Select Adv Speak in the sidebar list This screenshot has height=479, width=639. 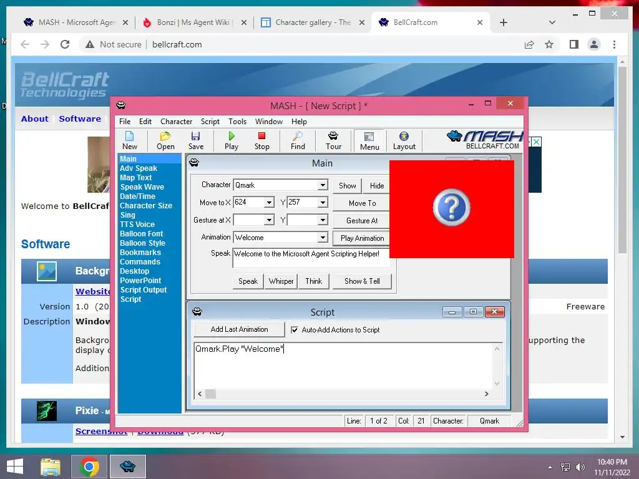[x=139, y=168]
